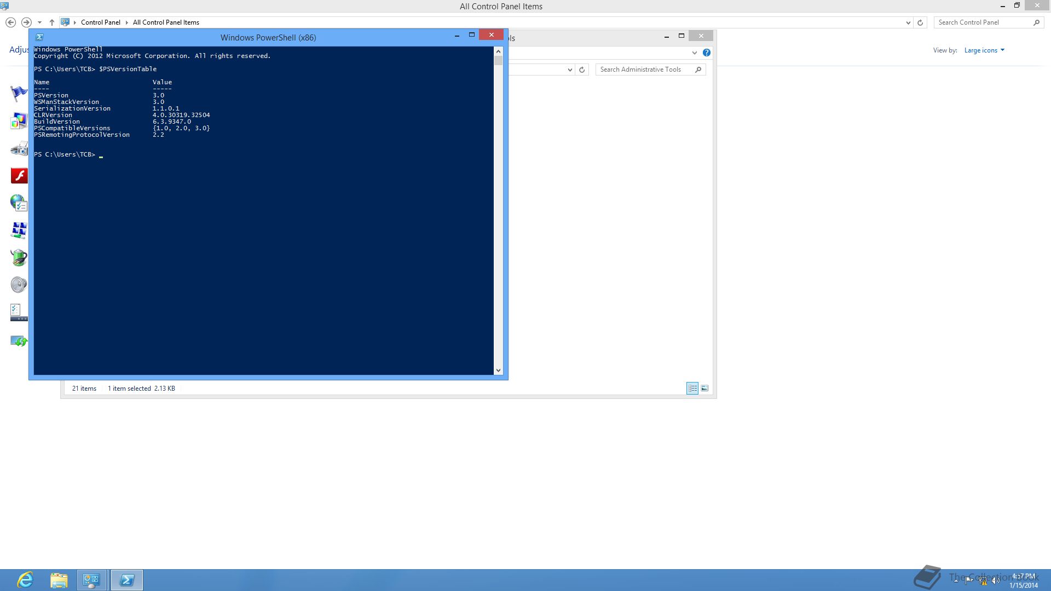Click the Control Panel breadcrumb
Screen dimensions: 1051x591
[101, 22]
